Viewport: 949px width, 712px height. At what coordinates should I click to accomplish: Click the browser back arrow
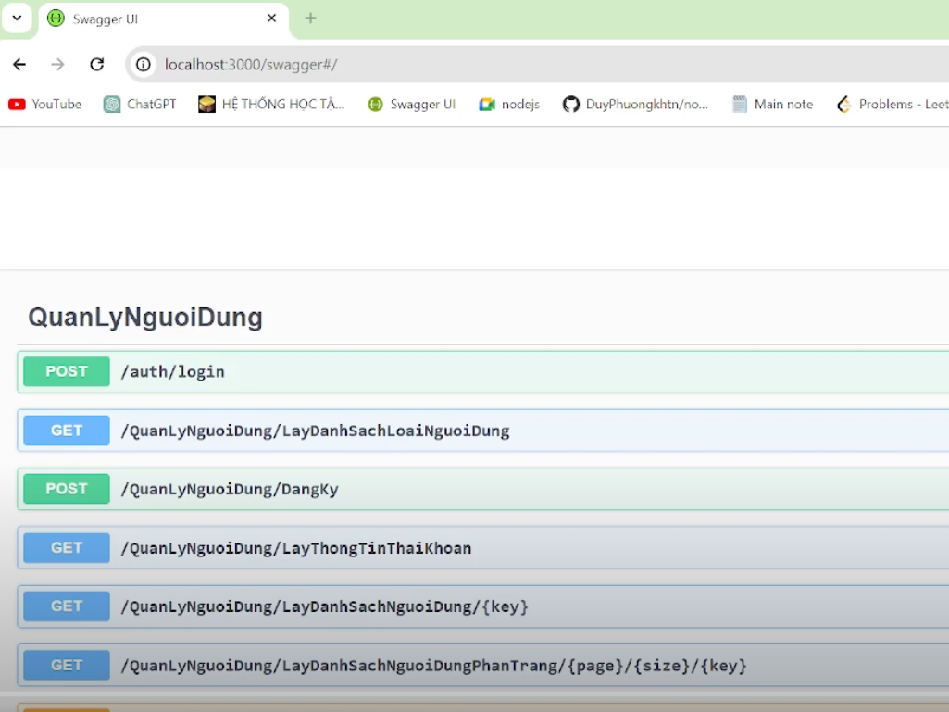pyautogui.click(x=19, y=64)
